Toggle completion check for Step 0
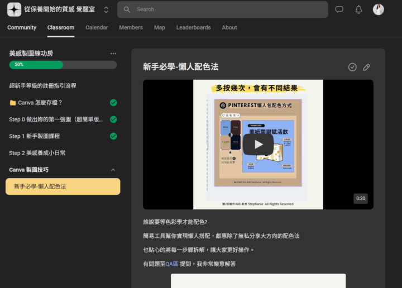The width and height of the screenshot is (402, 288). click(113, 119)
